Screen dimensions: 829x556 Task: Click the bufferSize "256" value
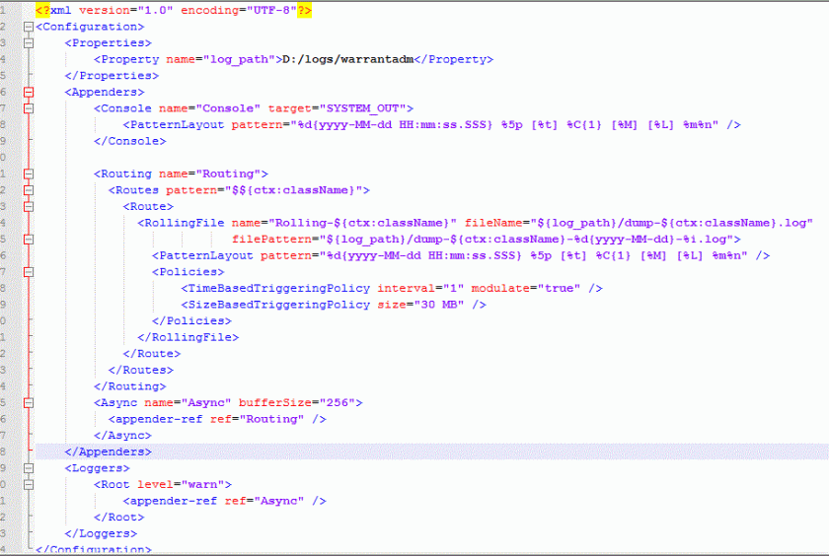tap(340, 402)
